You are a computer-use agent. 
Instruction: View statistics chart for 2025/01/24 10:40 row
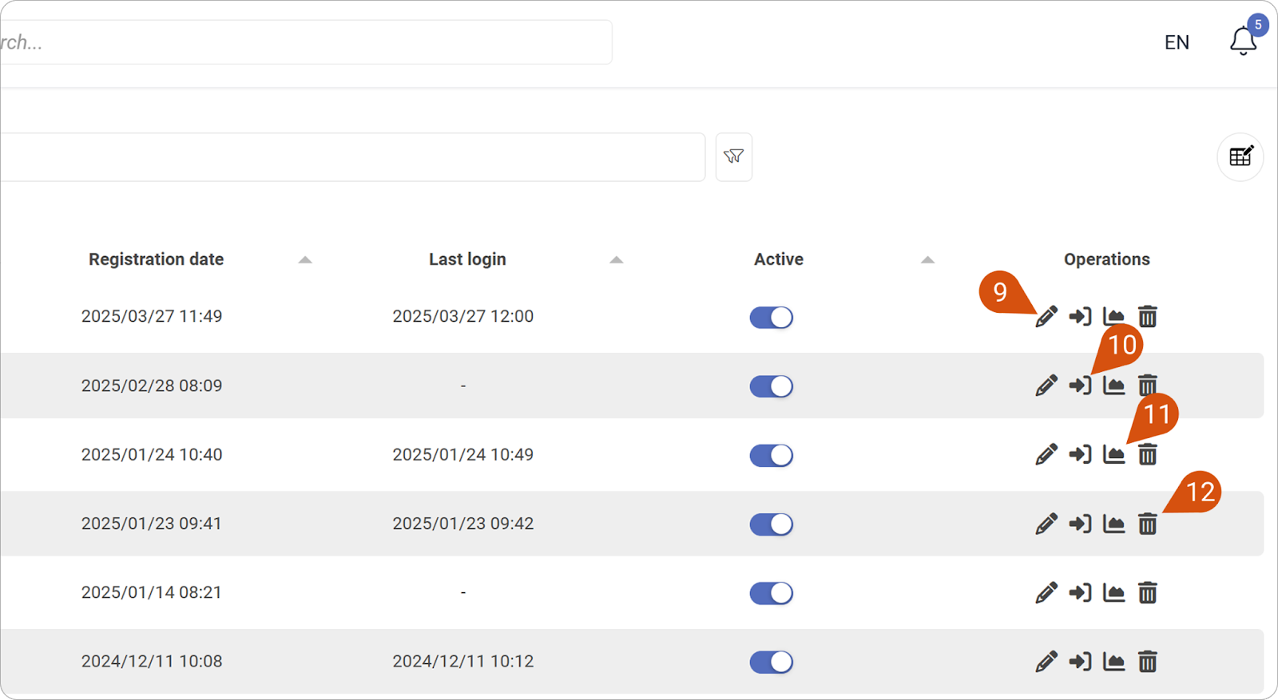click(x=1113, y=455)
